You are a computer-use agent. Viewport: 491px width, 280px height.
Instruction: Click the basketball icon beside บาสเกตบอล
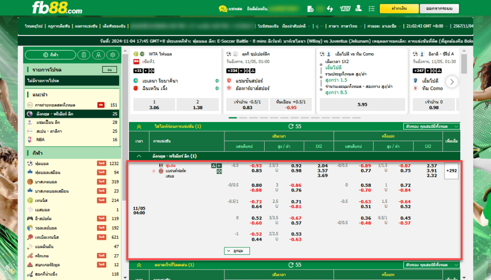pyautogui.click(x=30, y=181)
